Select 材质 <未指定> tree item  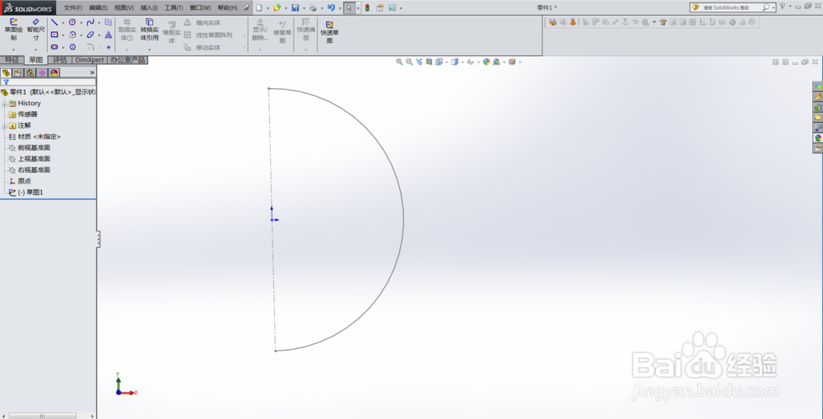click(x=39, y=137)
